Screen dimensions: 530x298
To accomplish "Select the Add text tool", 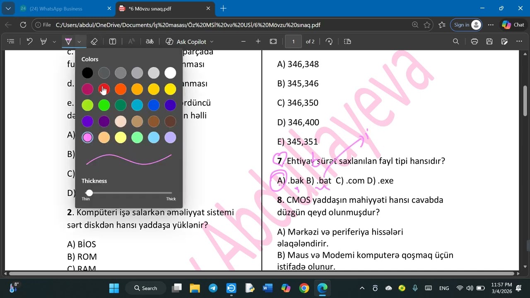I will coord(113,41).
